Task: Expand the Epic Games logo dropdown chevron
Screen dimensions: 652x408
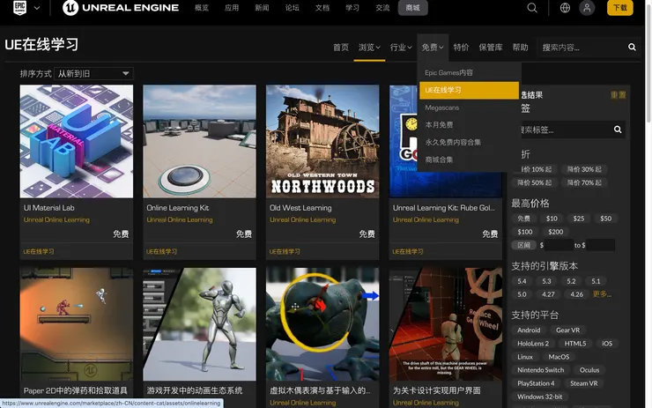Action: pos(37,7)
